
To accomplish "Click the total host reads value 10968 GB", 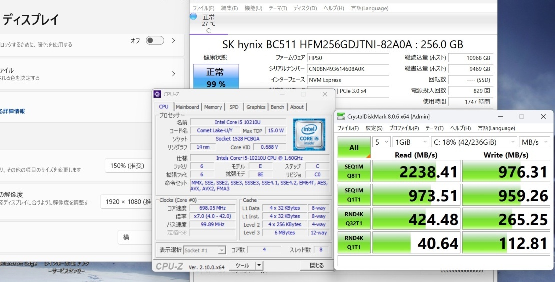I will pyautogui.click(x=471, y=58).
